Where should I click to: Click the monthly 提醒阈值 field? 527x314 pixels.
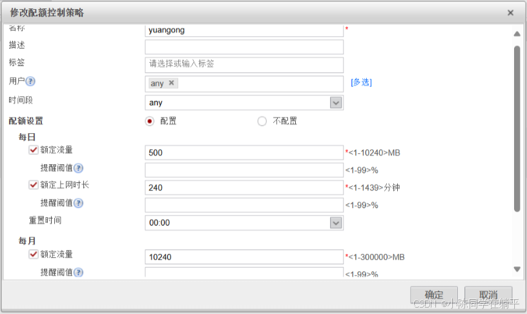tap(244, 272)
